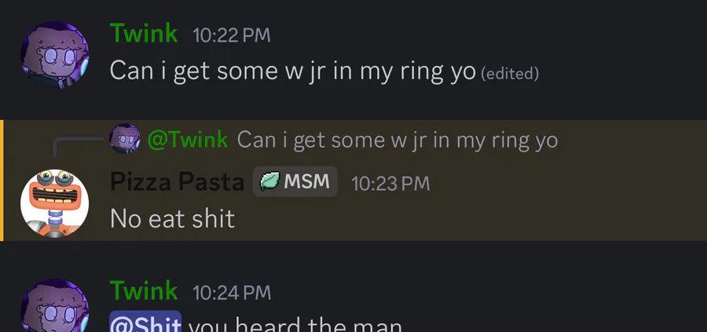Click the 10:23 PM timestamp
Image resolution: width=707 pixels, height=332 pixels.
coord(390,184)
